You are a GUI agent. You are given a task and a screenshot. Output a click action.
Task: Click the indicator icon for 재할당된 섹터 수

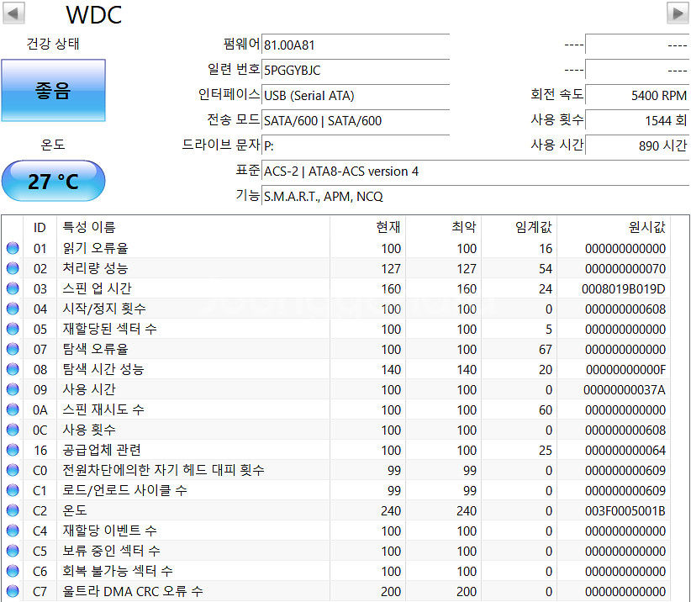(12, 329)
